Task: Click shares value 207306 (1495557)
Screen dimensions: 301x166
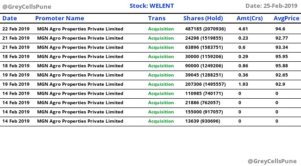Action: pos(206,84)
